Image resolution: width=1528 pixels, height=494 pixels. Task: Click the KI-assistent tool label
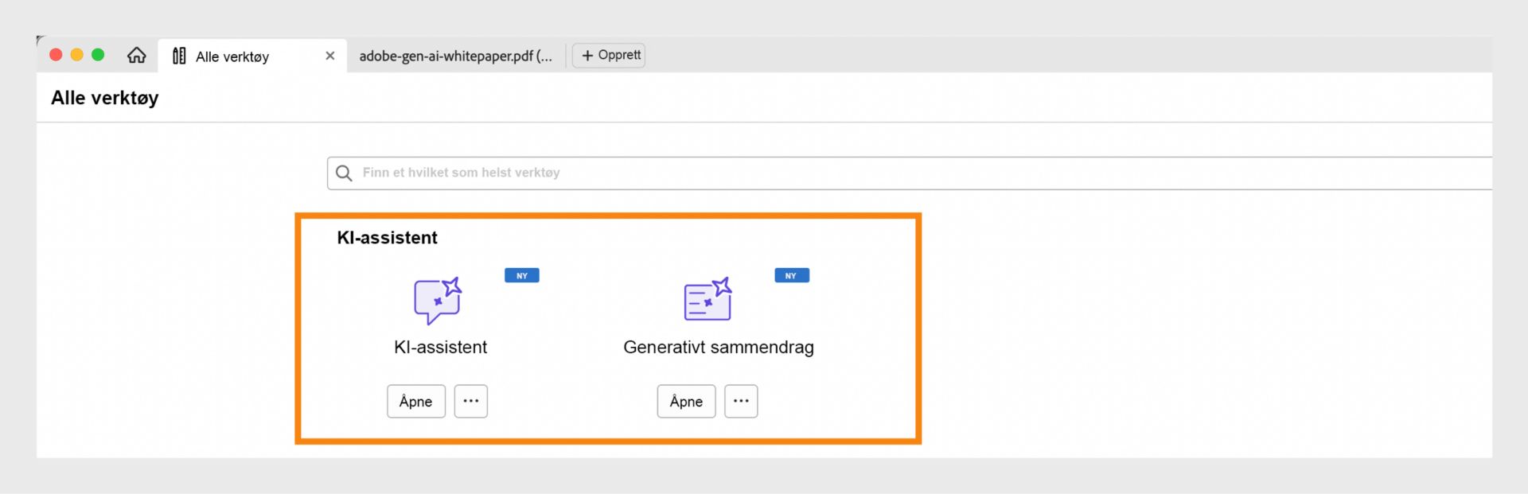(440, 347)
